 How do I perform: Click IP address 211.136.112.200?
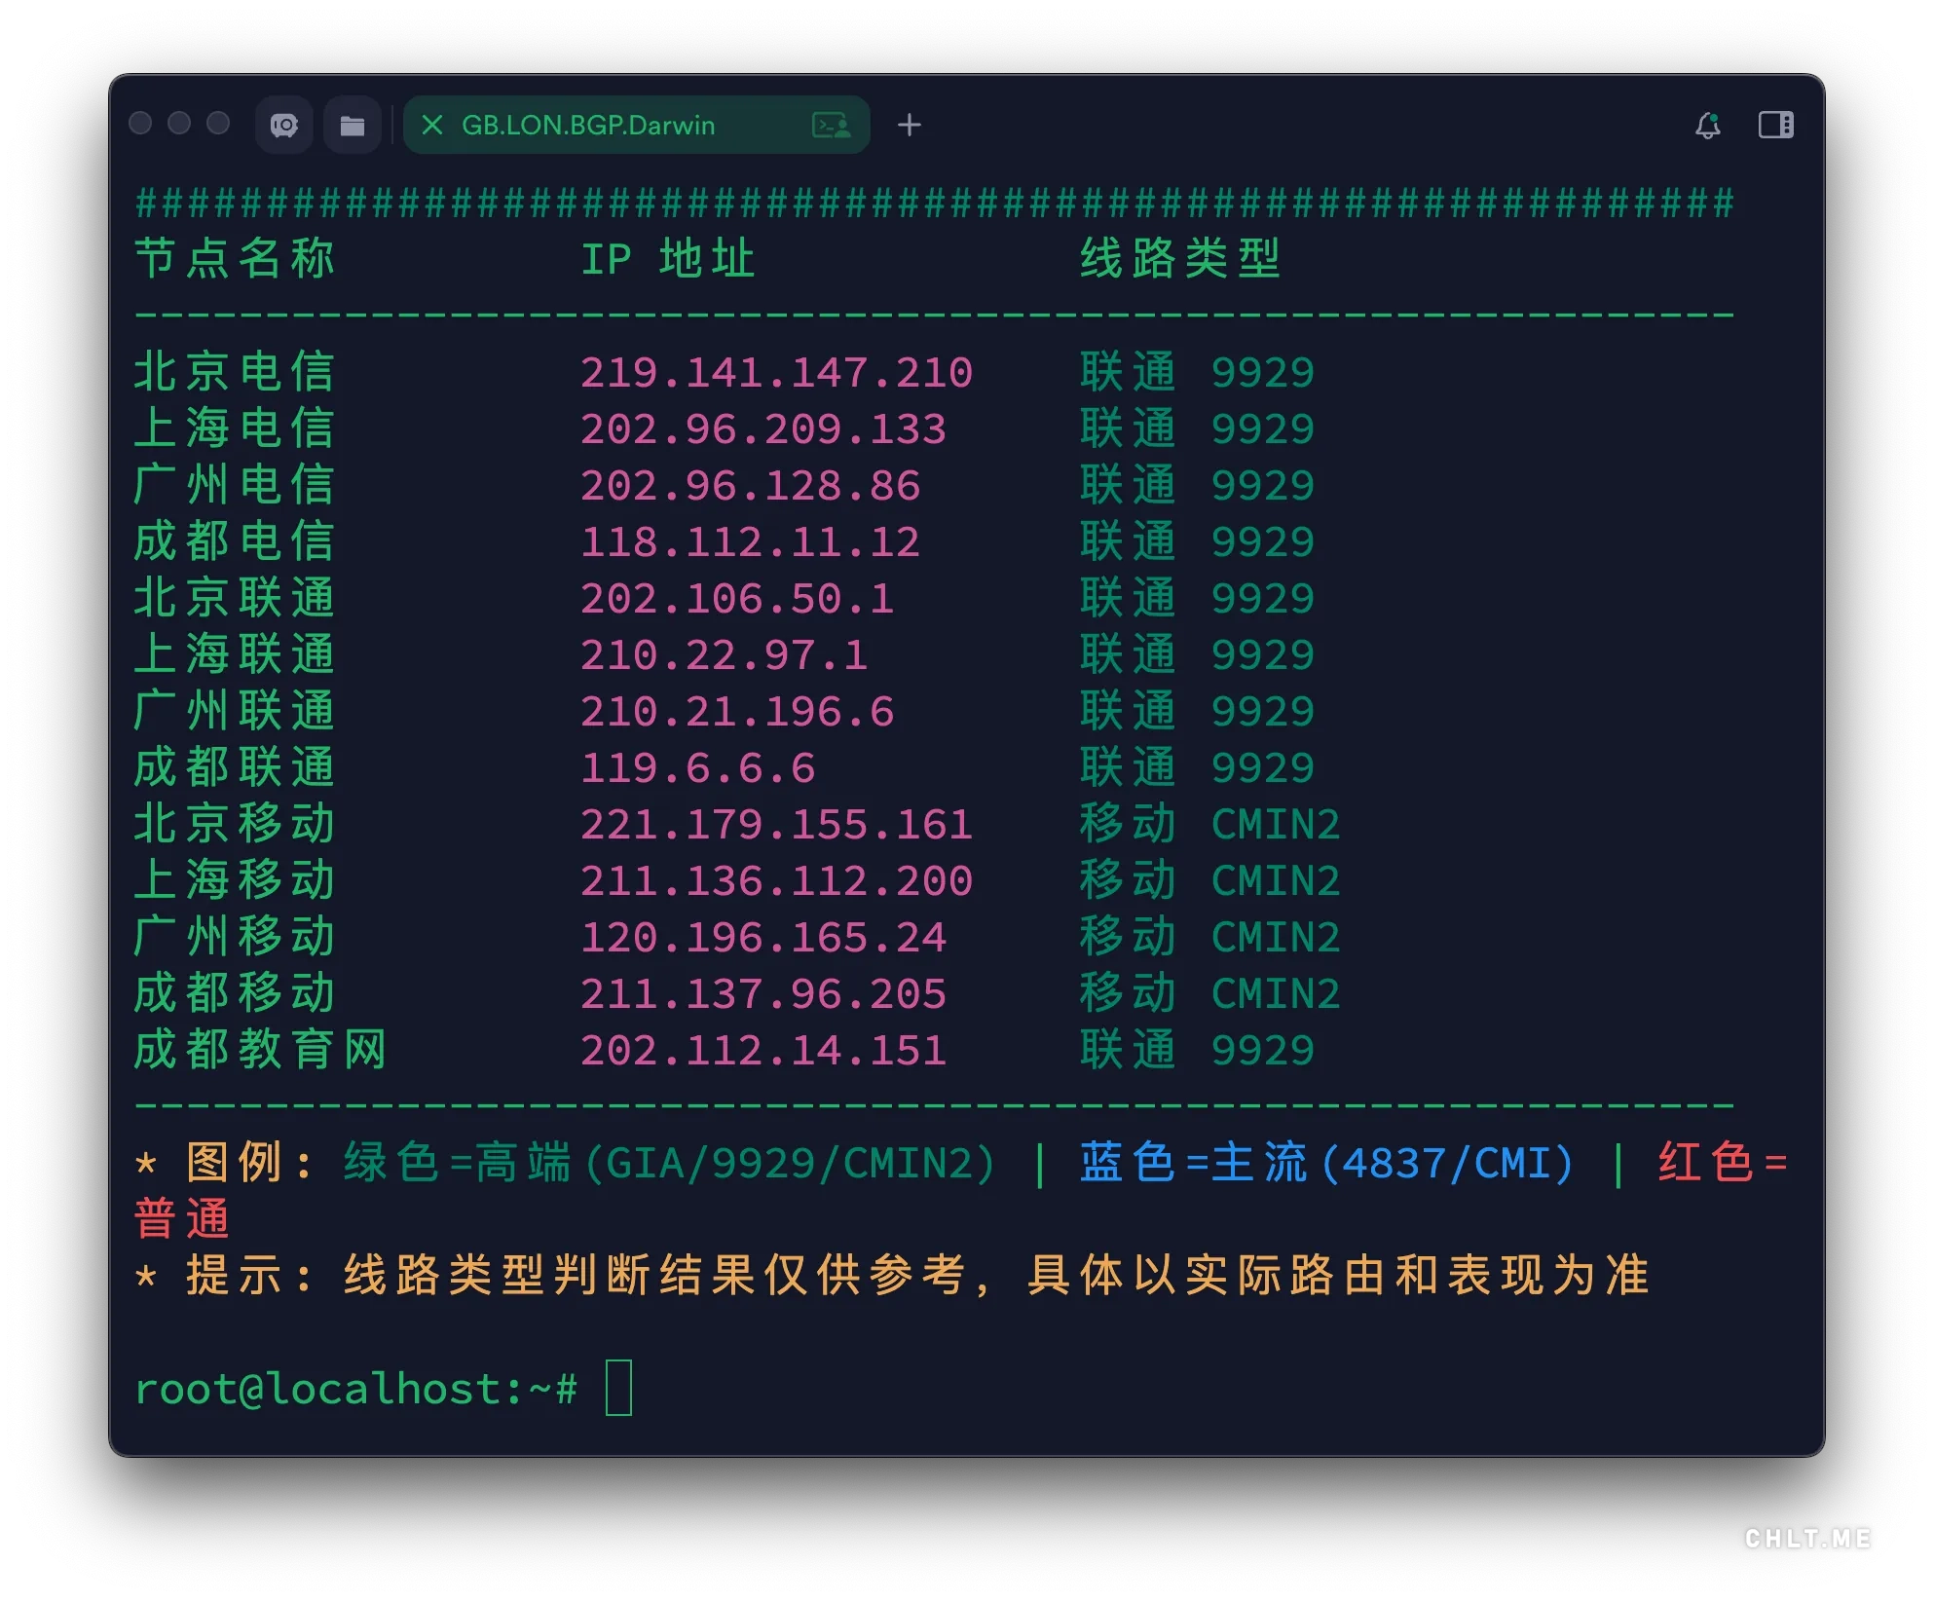776,881
